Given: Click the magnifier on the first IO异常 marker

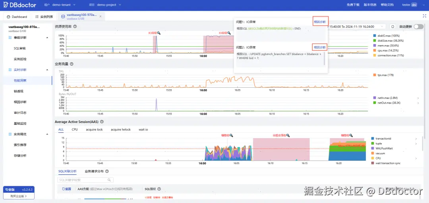Looking at the screenshot, I should click(x=159, y=33).
